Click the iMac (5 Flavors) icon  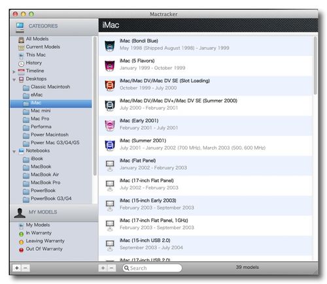click(x=110, y=66)
